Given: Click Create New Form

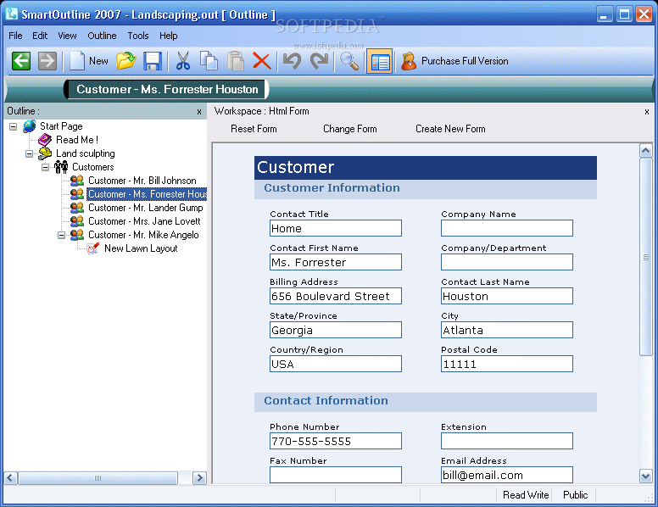Looking at the screenshot, I should [x=450, y=129].
